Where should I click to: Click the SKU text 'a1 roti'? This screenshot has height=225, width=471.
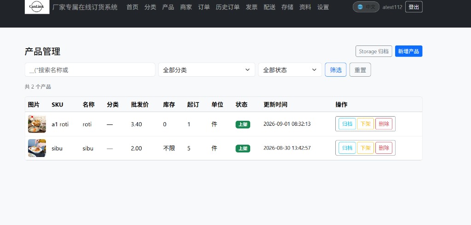click(x=60, y=124)
